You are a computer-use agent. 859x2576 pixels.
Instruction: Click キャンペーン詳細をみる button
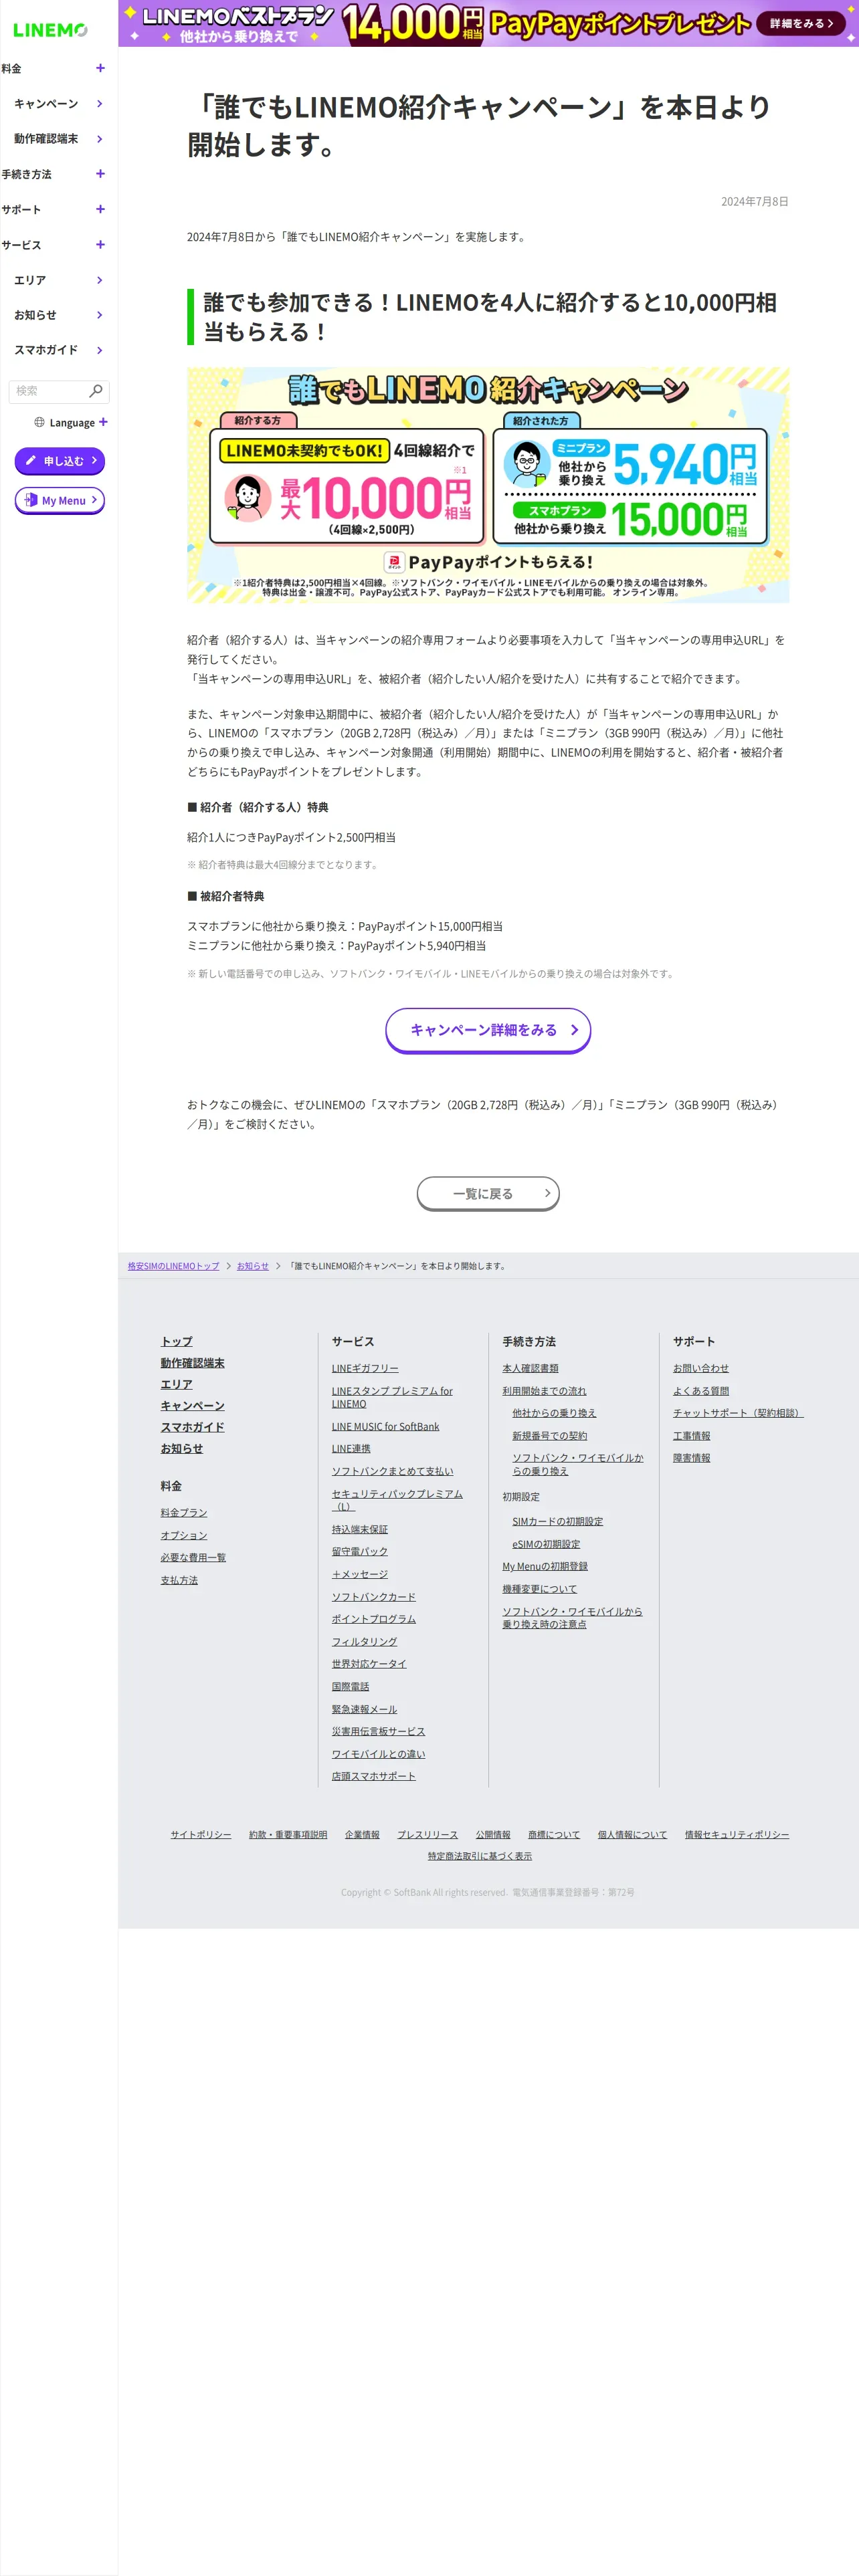click(488, 1030)
